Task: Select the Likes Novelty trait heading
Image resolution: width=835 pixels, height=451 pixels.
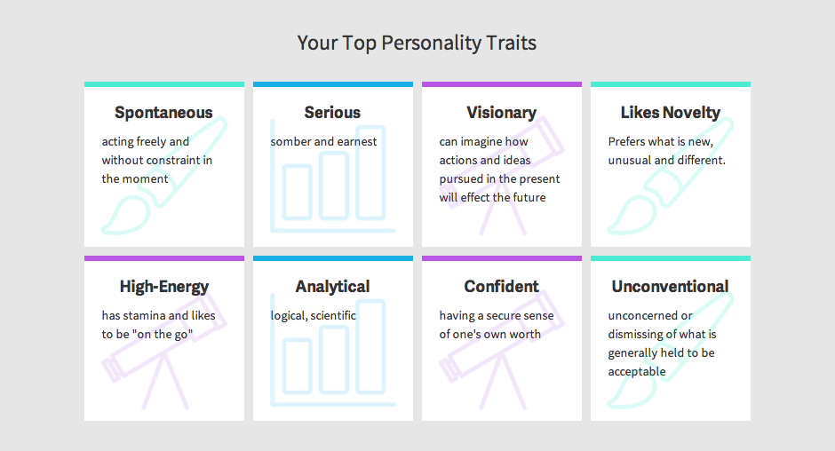Action: coord(671,113)
